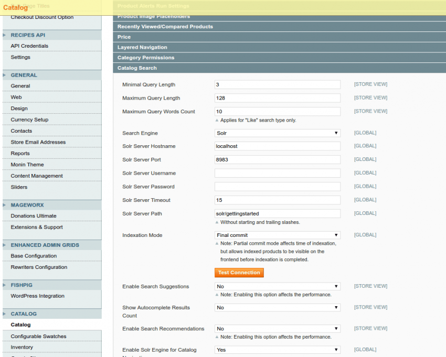The image size is (446, 357).
Task: Edit the Solr Server Timeout field
Action: pos(278,200)
